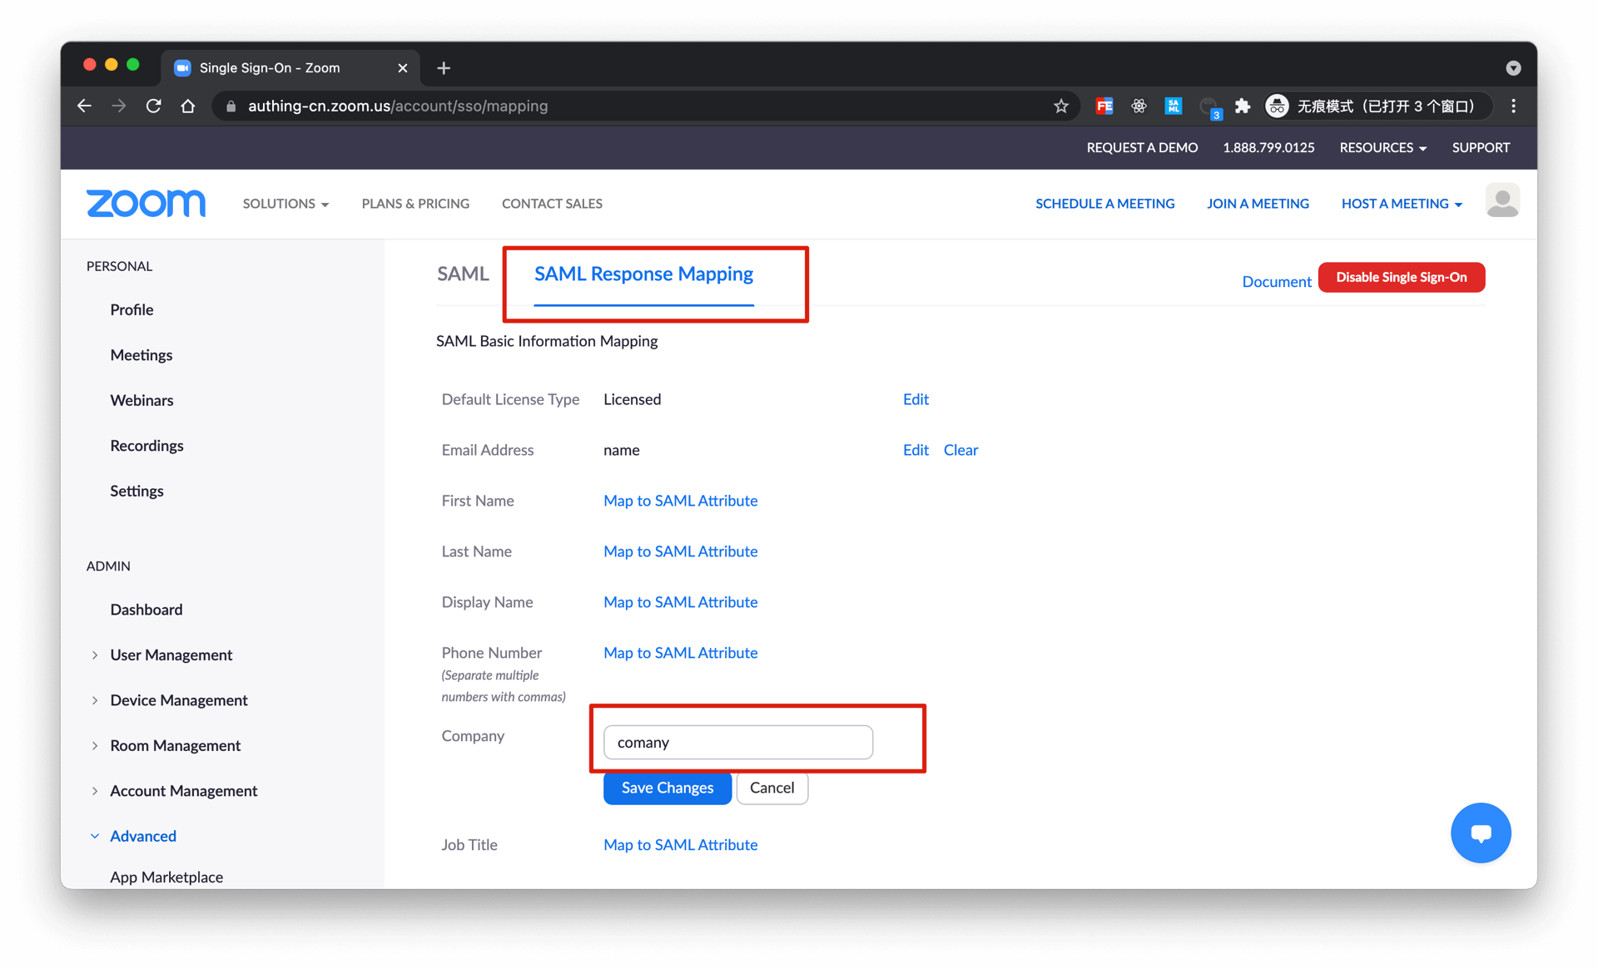Collapse the Advanced sidebar section
1598x969 pixels.
(x=142, y=836)
